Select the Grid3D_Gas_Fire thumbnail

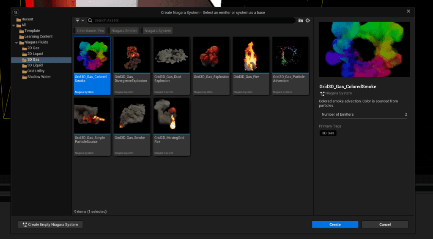tap(251, 55)
